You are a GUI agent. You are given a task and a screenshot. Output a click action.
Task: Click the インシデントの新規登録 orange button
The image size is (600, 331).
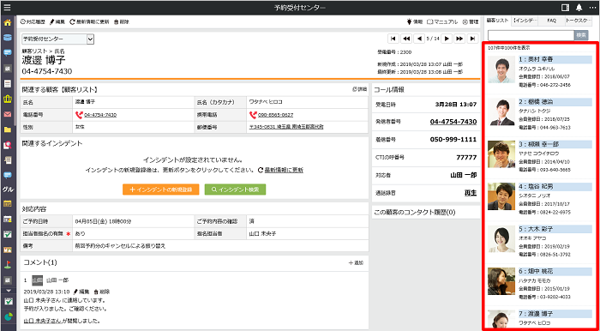tap(161, 190)
